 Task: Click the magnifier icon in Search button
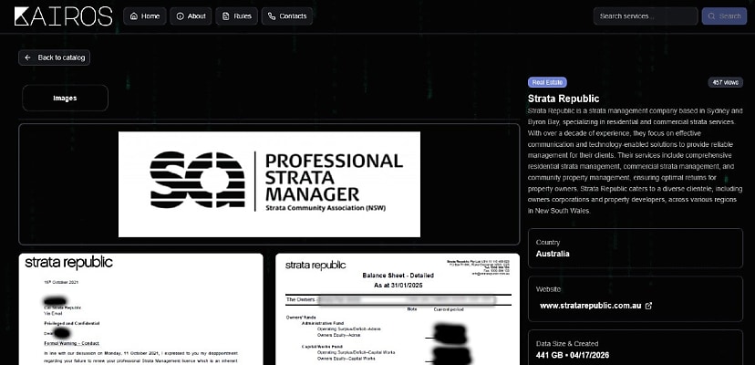click(x=711, y=16)
